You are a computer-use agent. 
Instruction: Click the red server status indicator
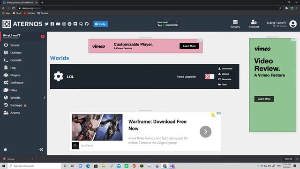[x=43, y=37]
